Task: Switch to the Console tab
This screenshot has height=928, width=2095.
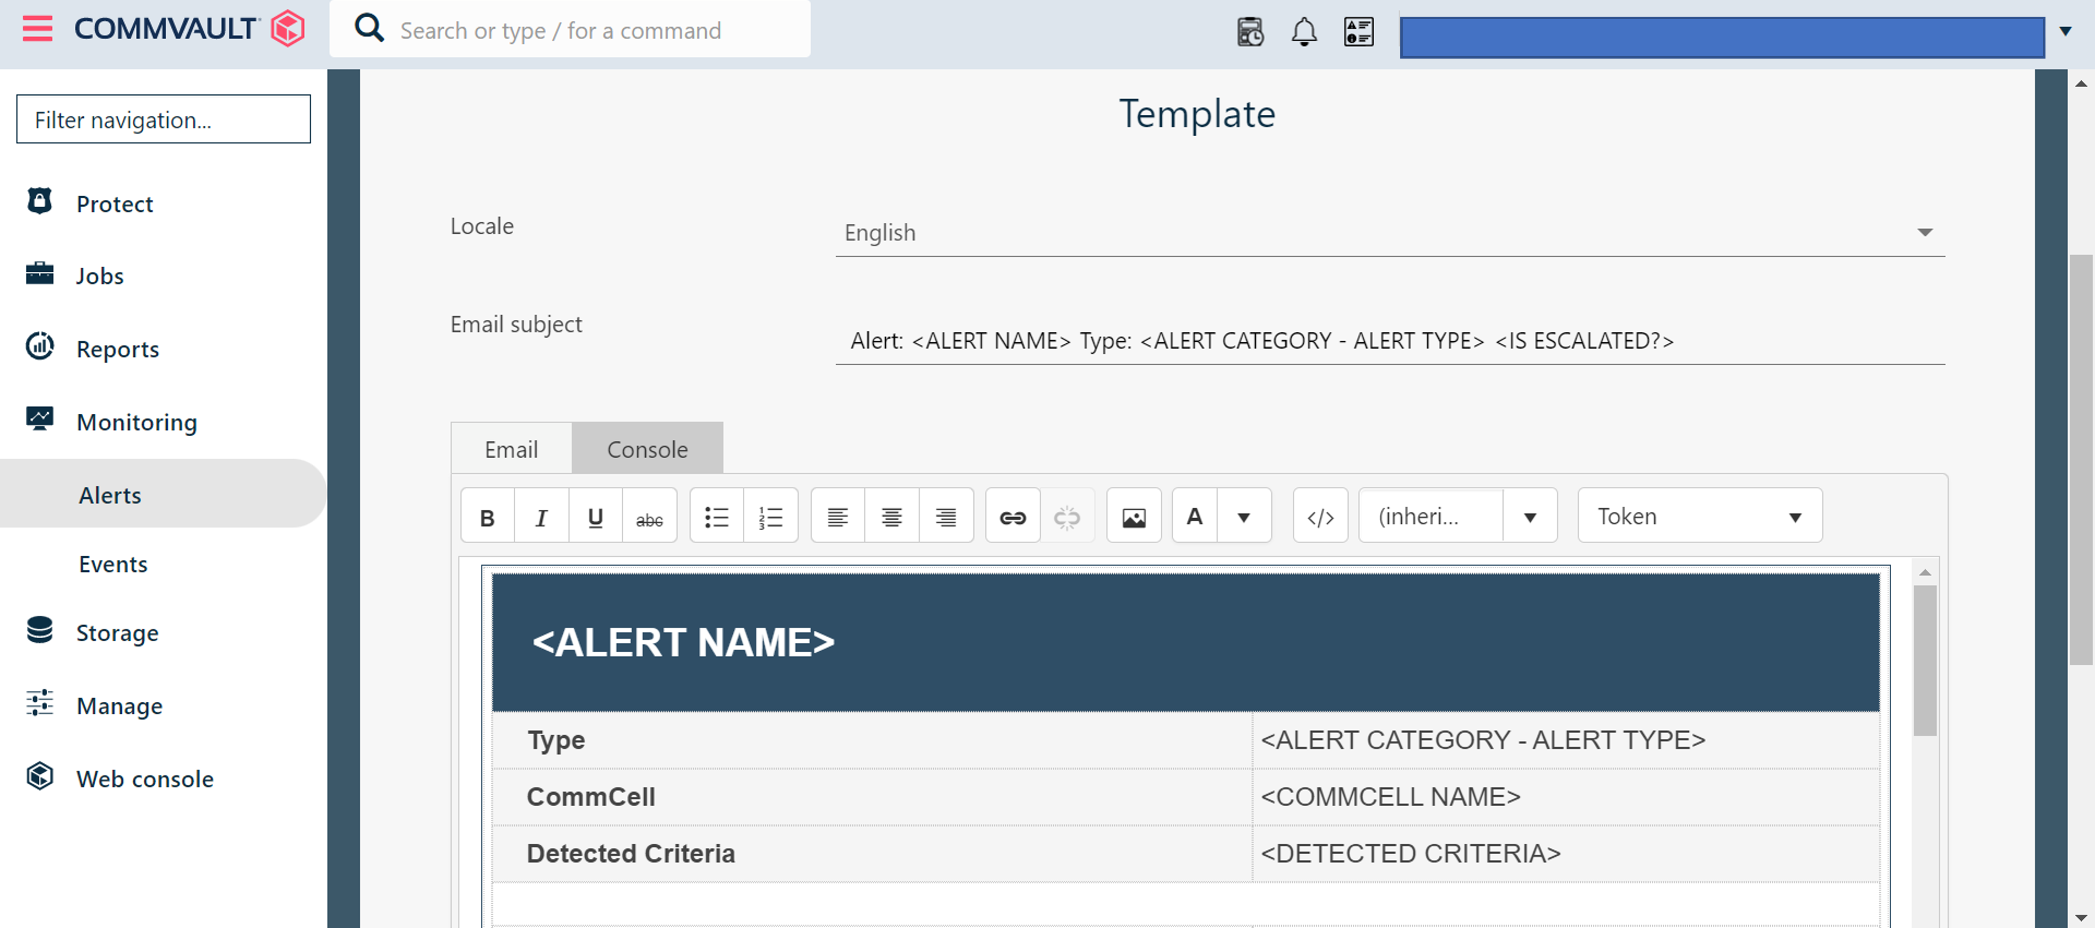Action: click(648, 449)
